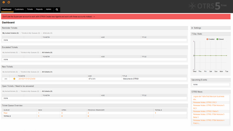Open preferences via the gear icon
233x131 pixels.
tap(4, 2)
